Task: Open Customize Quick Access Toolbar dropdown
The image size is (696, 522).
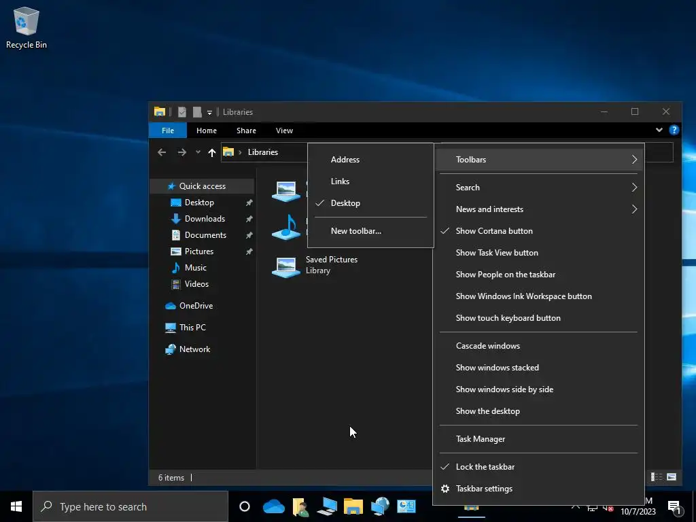Action: (209, 112)
